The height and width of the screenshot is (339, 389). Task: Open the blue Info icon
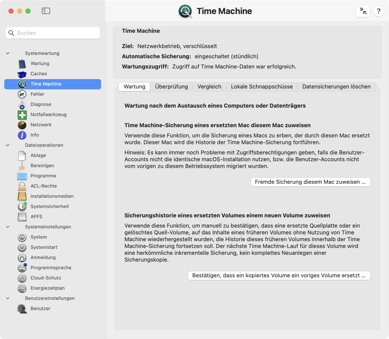coord(22,135)
